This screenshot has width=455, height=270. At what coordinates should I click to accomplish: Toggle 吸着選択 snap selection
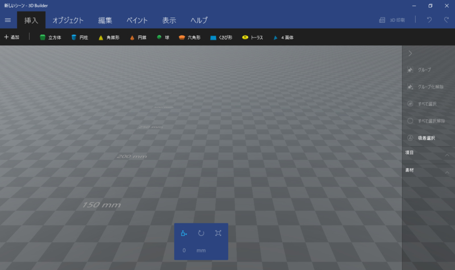click(421, 138)
